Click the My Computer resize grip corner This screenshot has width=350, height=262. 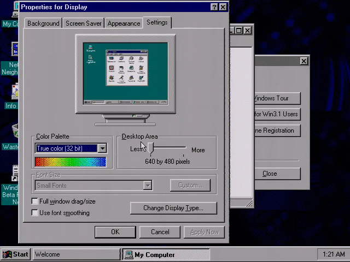pos(249,203)
